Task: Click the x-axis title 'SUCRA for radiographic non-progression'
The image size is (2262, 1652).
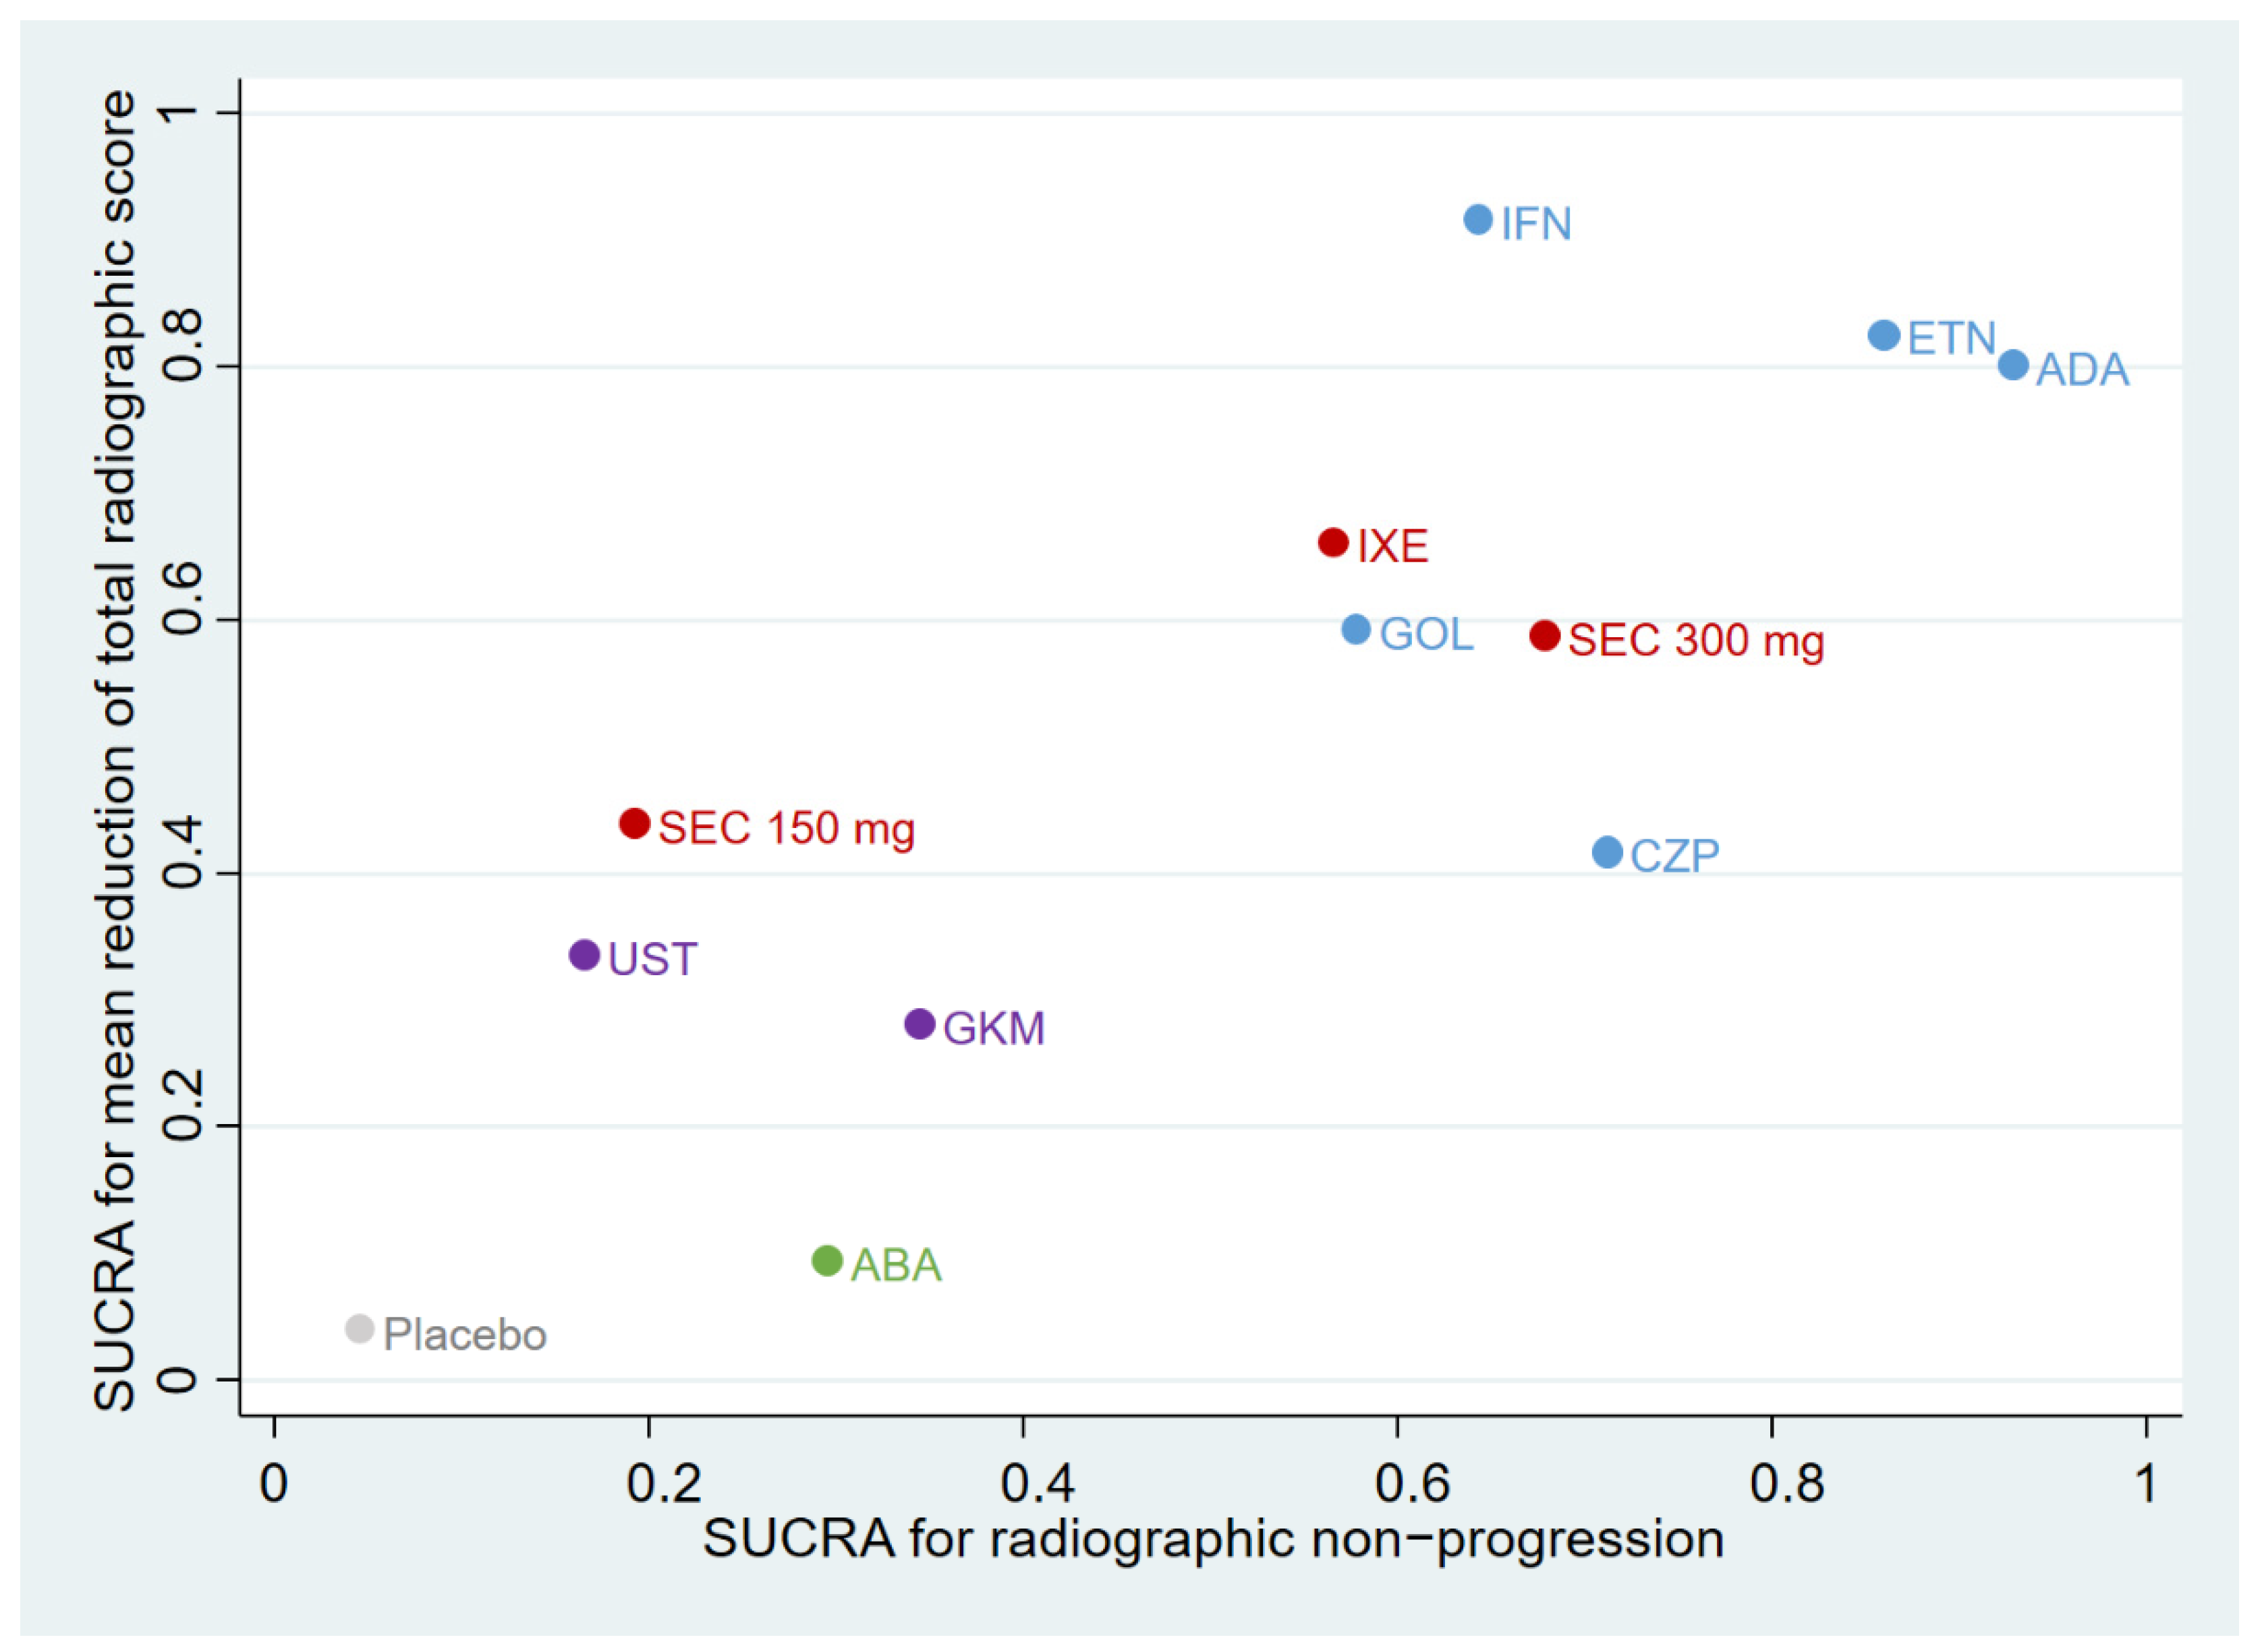Action: click(1212, 1539)
